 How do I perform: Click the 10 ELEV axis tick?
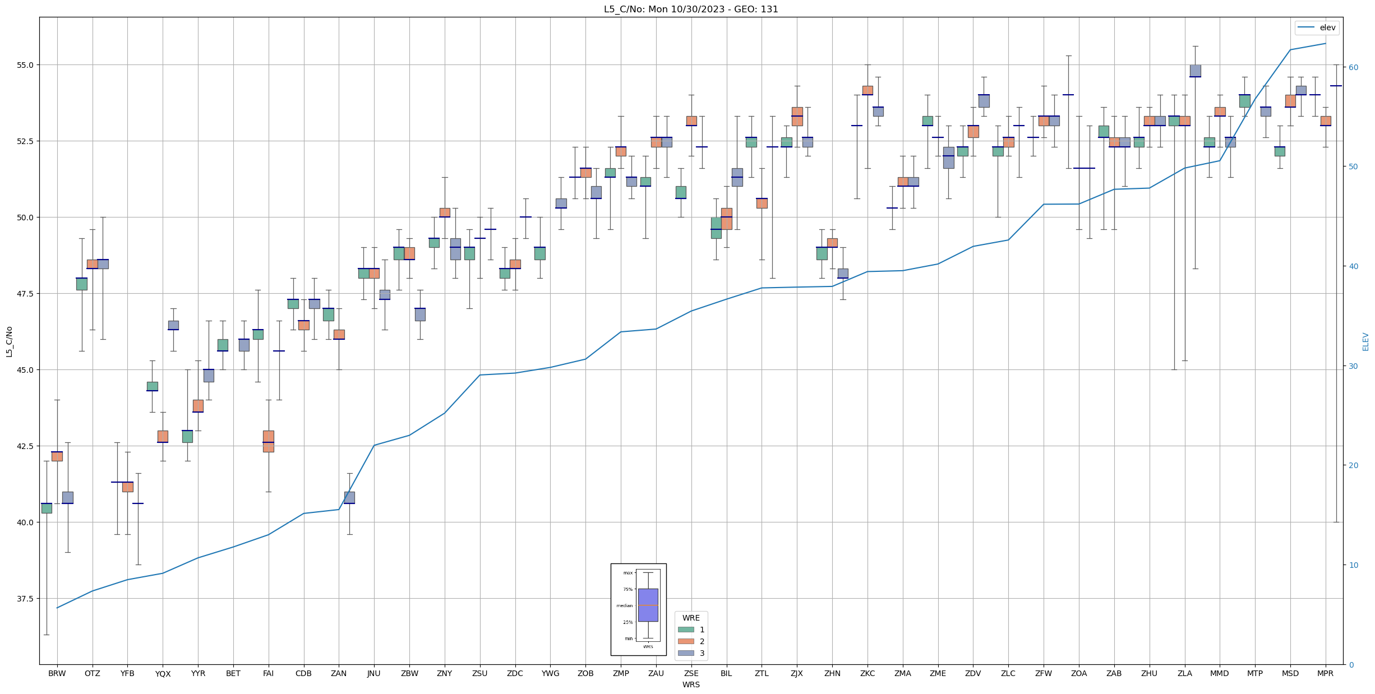(x=1353, y=565)
